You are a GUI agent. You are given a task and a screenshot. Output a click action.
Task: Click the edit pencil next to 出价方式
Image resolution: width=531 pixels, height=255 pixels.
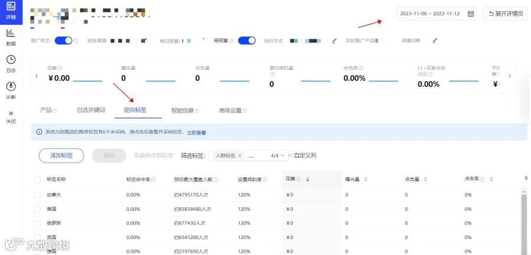pos(335,41)
